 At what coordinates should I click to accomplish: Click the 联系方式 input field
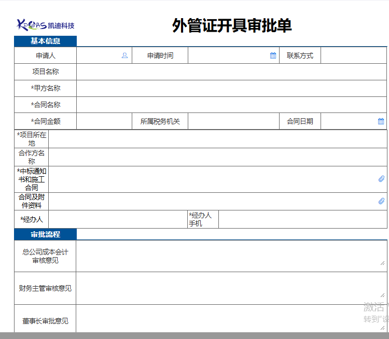pos(354,55)
